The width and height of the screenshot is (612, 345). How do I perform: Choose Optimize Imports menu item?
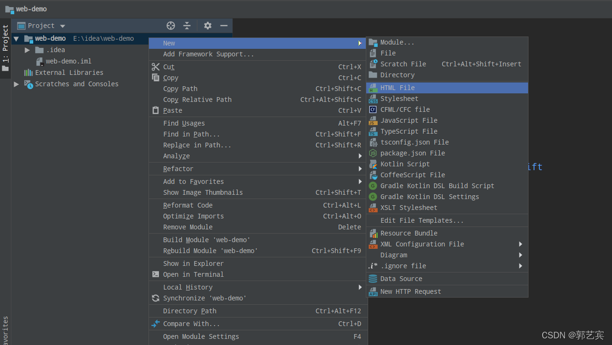[257, 216]
